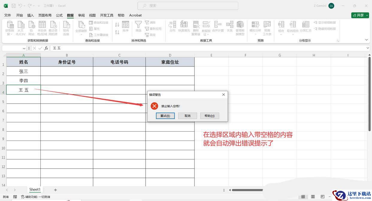Screen dimensions: 372x201
Task: Click the 属性 (Properties) ribbon item
Action: (94, 29)
